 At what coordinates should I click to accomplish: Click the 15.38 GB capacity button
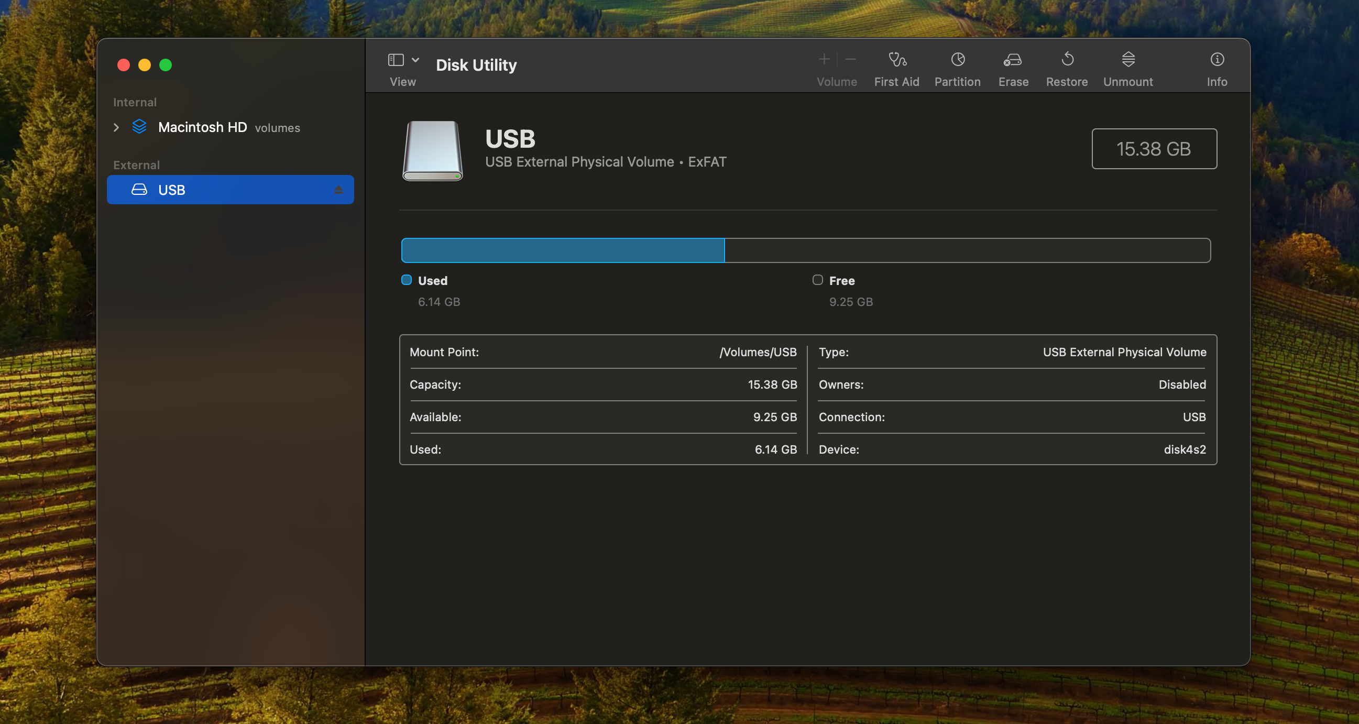click(x=1154, y=148)
